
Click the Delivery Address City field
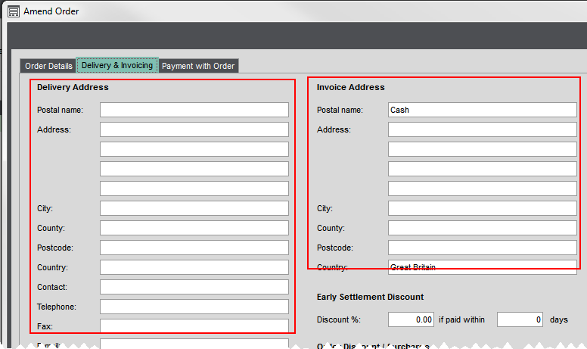click(x=194, y=208)
